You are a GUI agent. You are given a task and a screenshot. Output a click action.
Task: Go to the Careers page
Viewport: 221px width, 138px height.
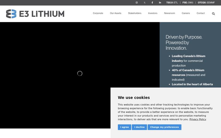[x=186, y=13]
